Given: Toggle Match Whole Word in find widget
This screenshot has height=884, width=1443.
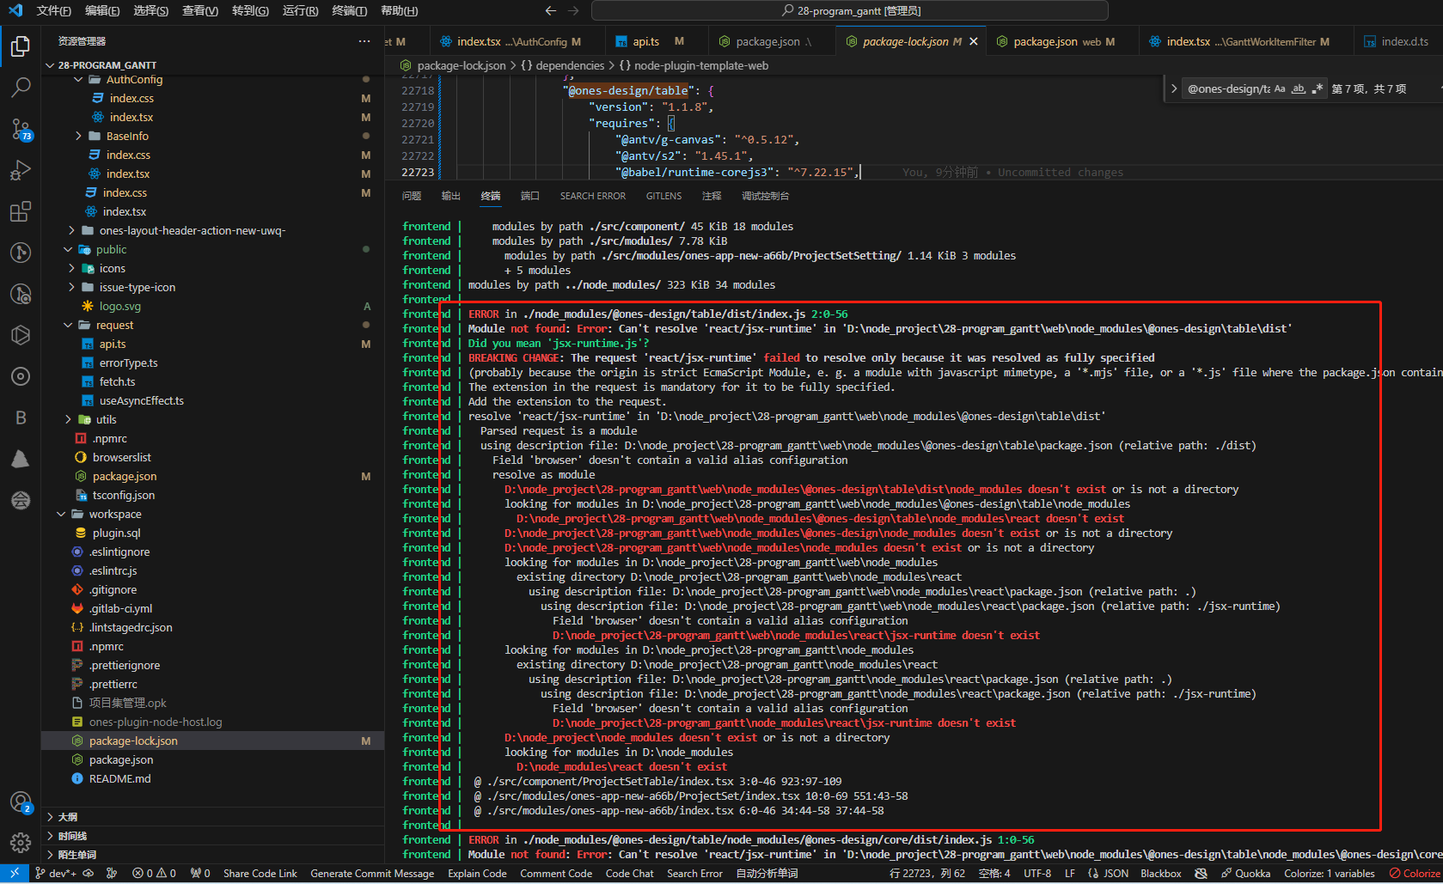Looking at the screenshot, I should (1299, 88).
